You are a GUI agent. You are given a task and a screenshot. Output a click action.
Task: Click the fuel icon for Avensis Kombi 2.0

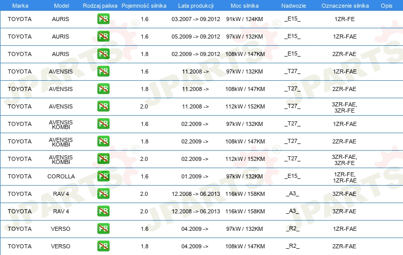click(103, 159)
